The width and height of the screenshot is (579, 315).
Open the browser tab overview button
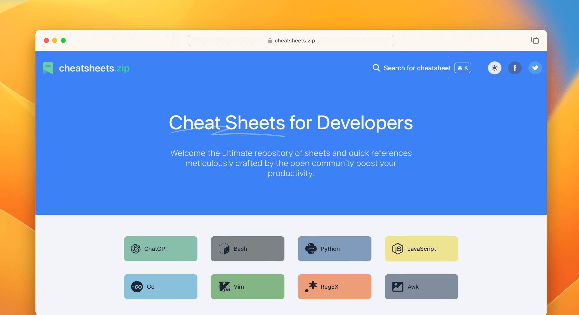pos(535,40)
